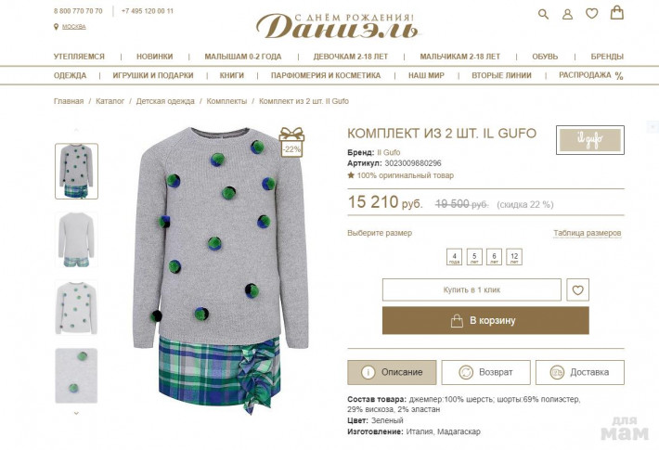Screen dimensions: 659x450
Task: Click the Даниэль store logo
Action: tap(338, 26)
